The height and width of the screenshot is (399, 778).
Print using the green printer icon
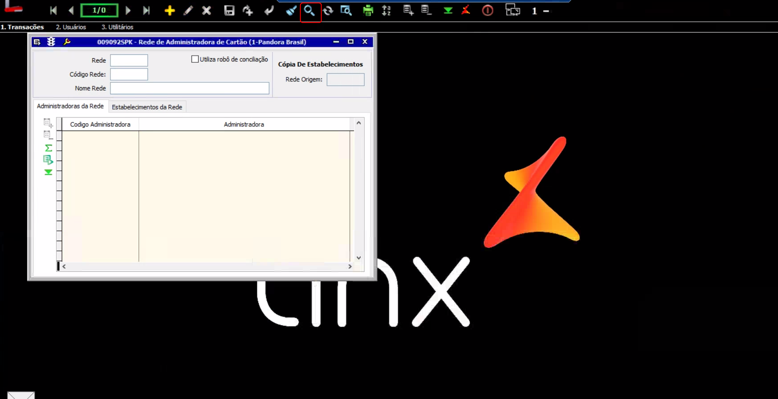pyautogui.click(x=368, y=10)
